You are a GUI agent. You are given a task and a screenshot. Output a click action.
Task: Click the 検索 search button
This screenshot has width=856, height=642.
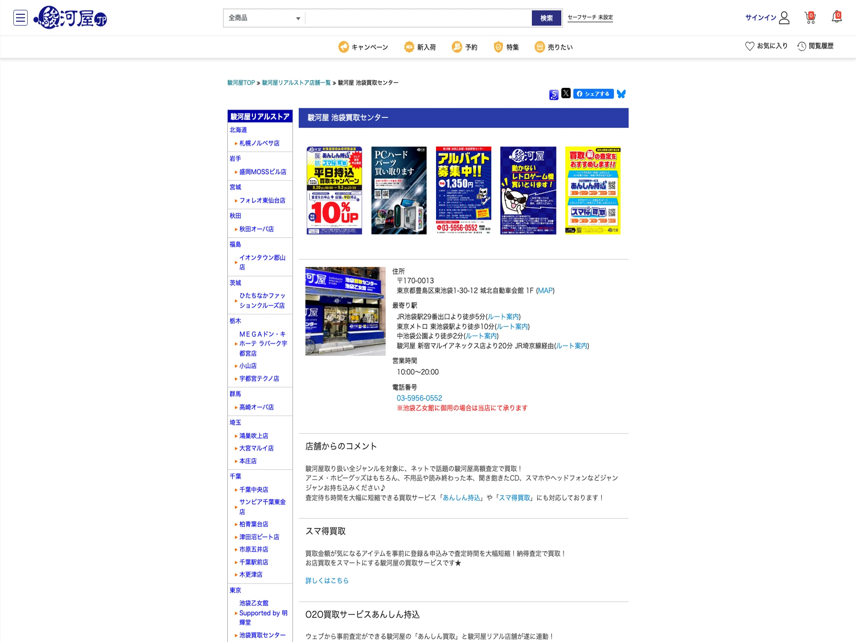547,18
